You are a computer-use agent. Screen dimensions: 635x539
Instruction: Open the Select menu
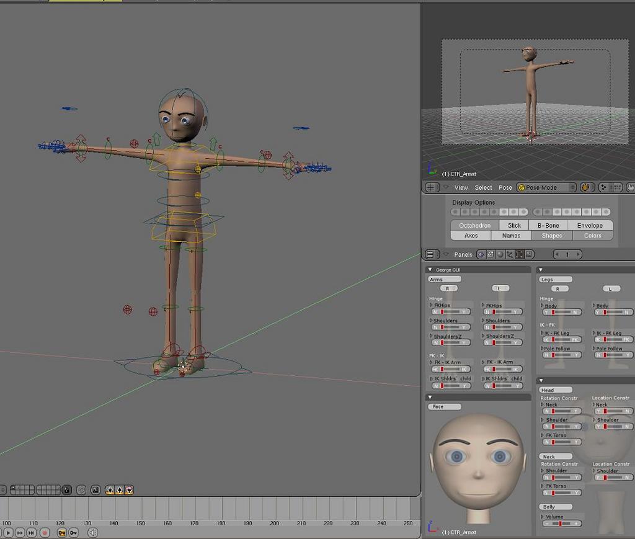pos(483,187)
